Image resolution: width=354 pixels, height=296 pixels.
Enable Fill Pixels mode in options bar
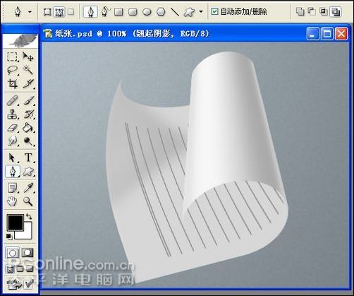pyautogui.click(x=71, y=12)
